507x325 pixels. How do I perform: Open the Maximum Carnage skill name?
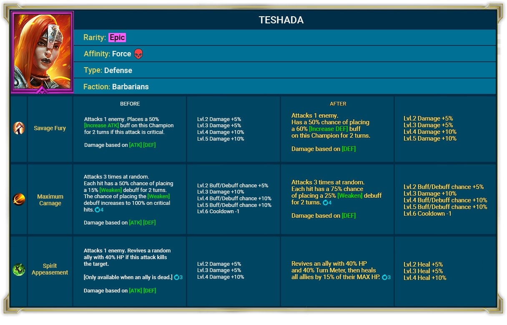50,200
